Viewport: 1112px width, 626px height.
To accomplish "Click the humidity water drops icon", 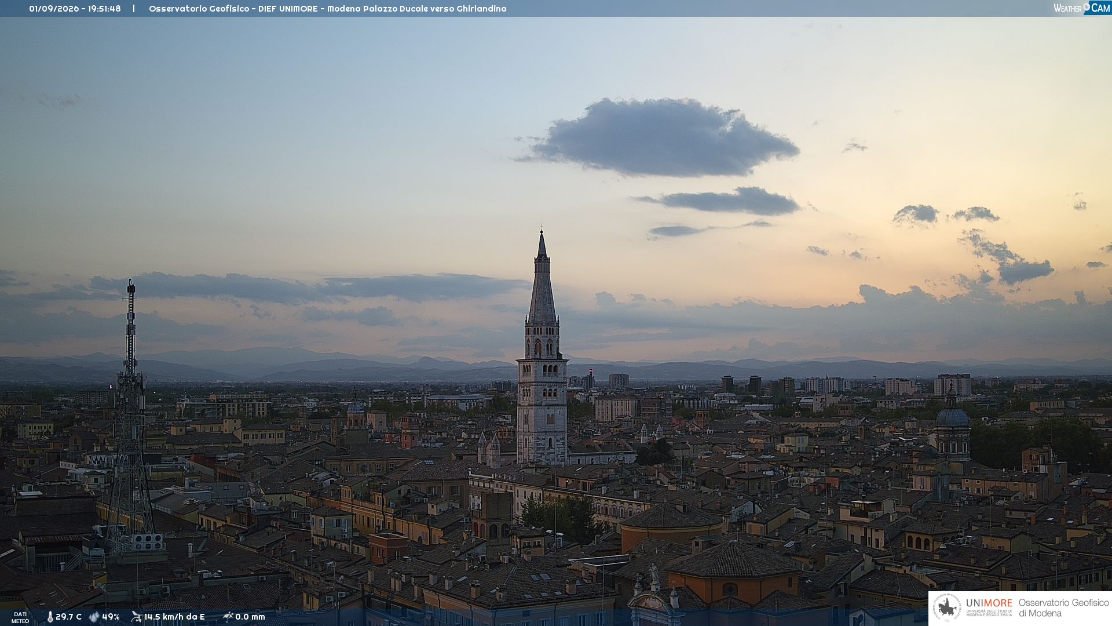I will 94,617.
